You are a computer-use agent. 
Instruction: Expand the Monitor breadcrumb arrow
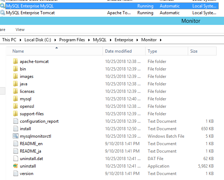point(161,40)
